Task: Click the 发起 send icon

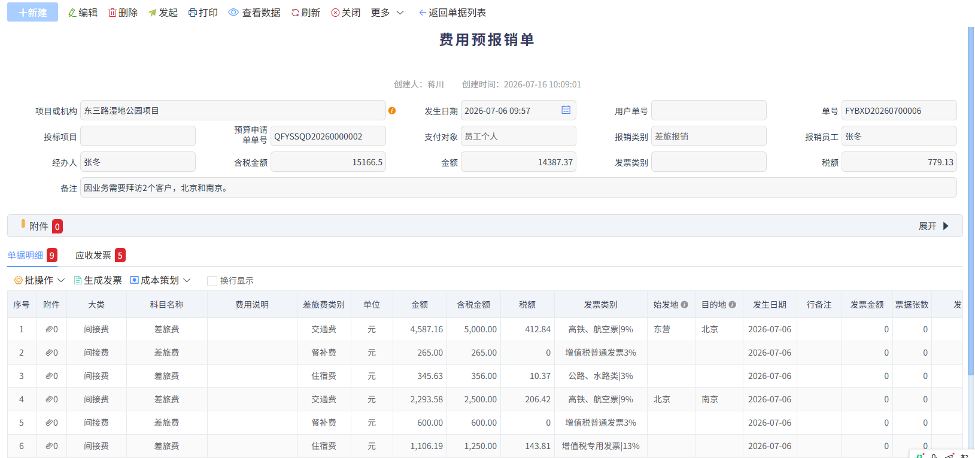Action: [x=152, y=13]
